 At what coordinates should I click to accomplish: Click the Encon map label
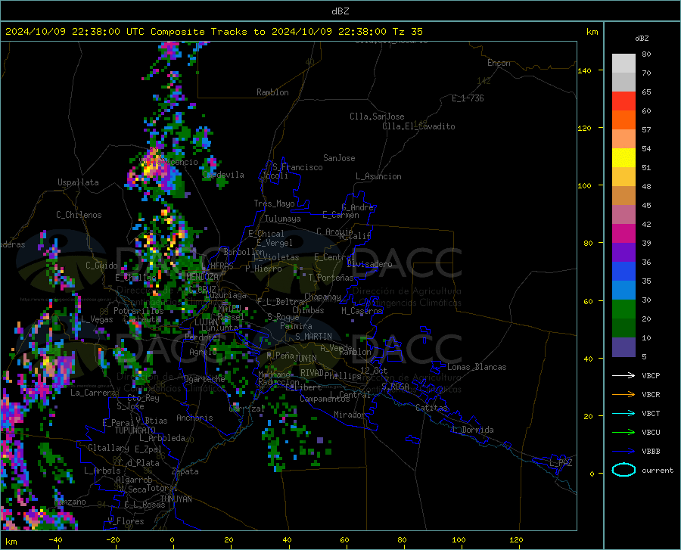[x=499, y=63]
